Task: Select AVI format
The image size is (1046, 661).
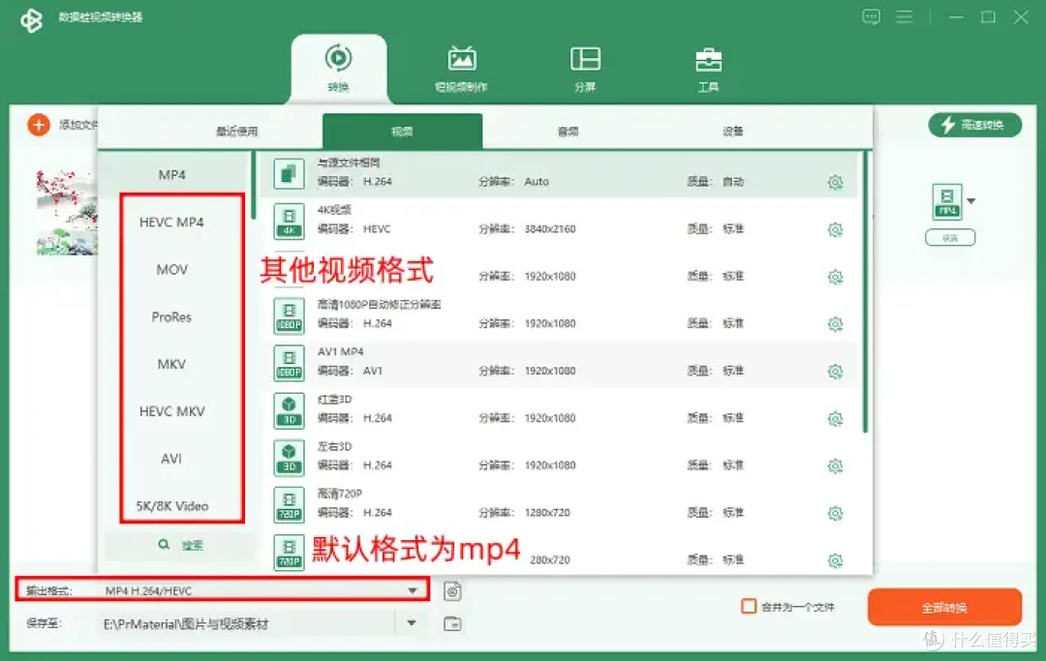Action: [x=172, y=459]
